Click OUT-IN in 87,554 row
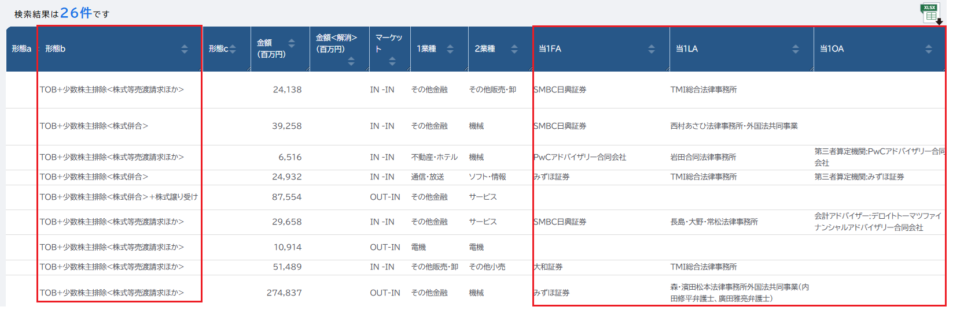953x314 pixels. (385, 197)
